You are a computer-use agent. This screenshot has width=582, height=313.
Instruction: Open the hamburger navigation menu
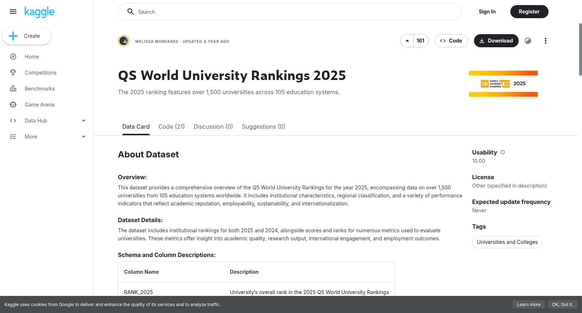coord(13,12)
